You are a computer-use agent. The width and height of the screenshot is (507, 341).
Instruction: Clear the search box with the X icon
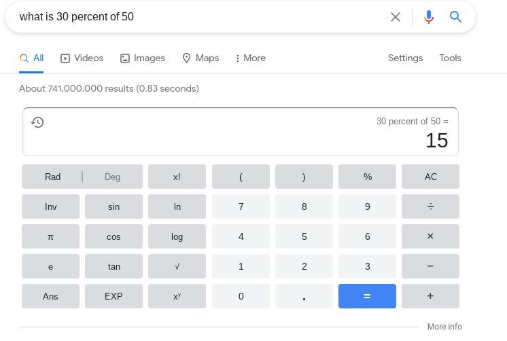click(396, 17)
